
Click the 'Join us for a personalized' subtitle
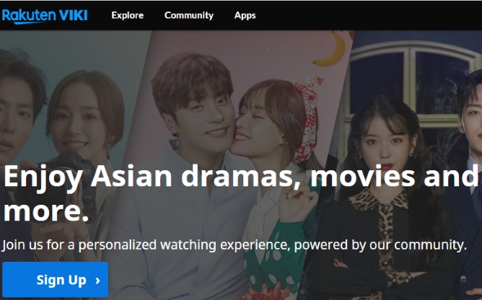235,245
